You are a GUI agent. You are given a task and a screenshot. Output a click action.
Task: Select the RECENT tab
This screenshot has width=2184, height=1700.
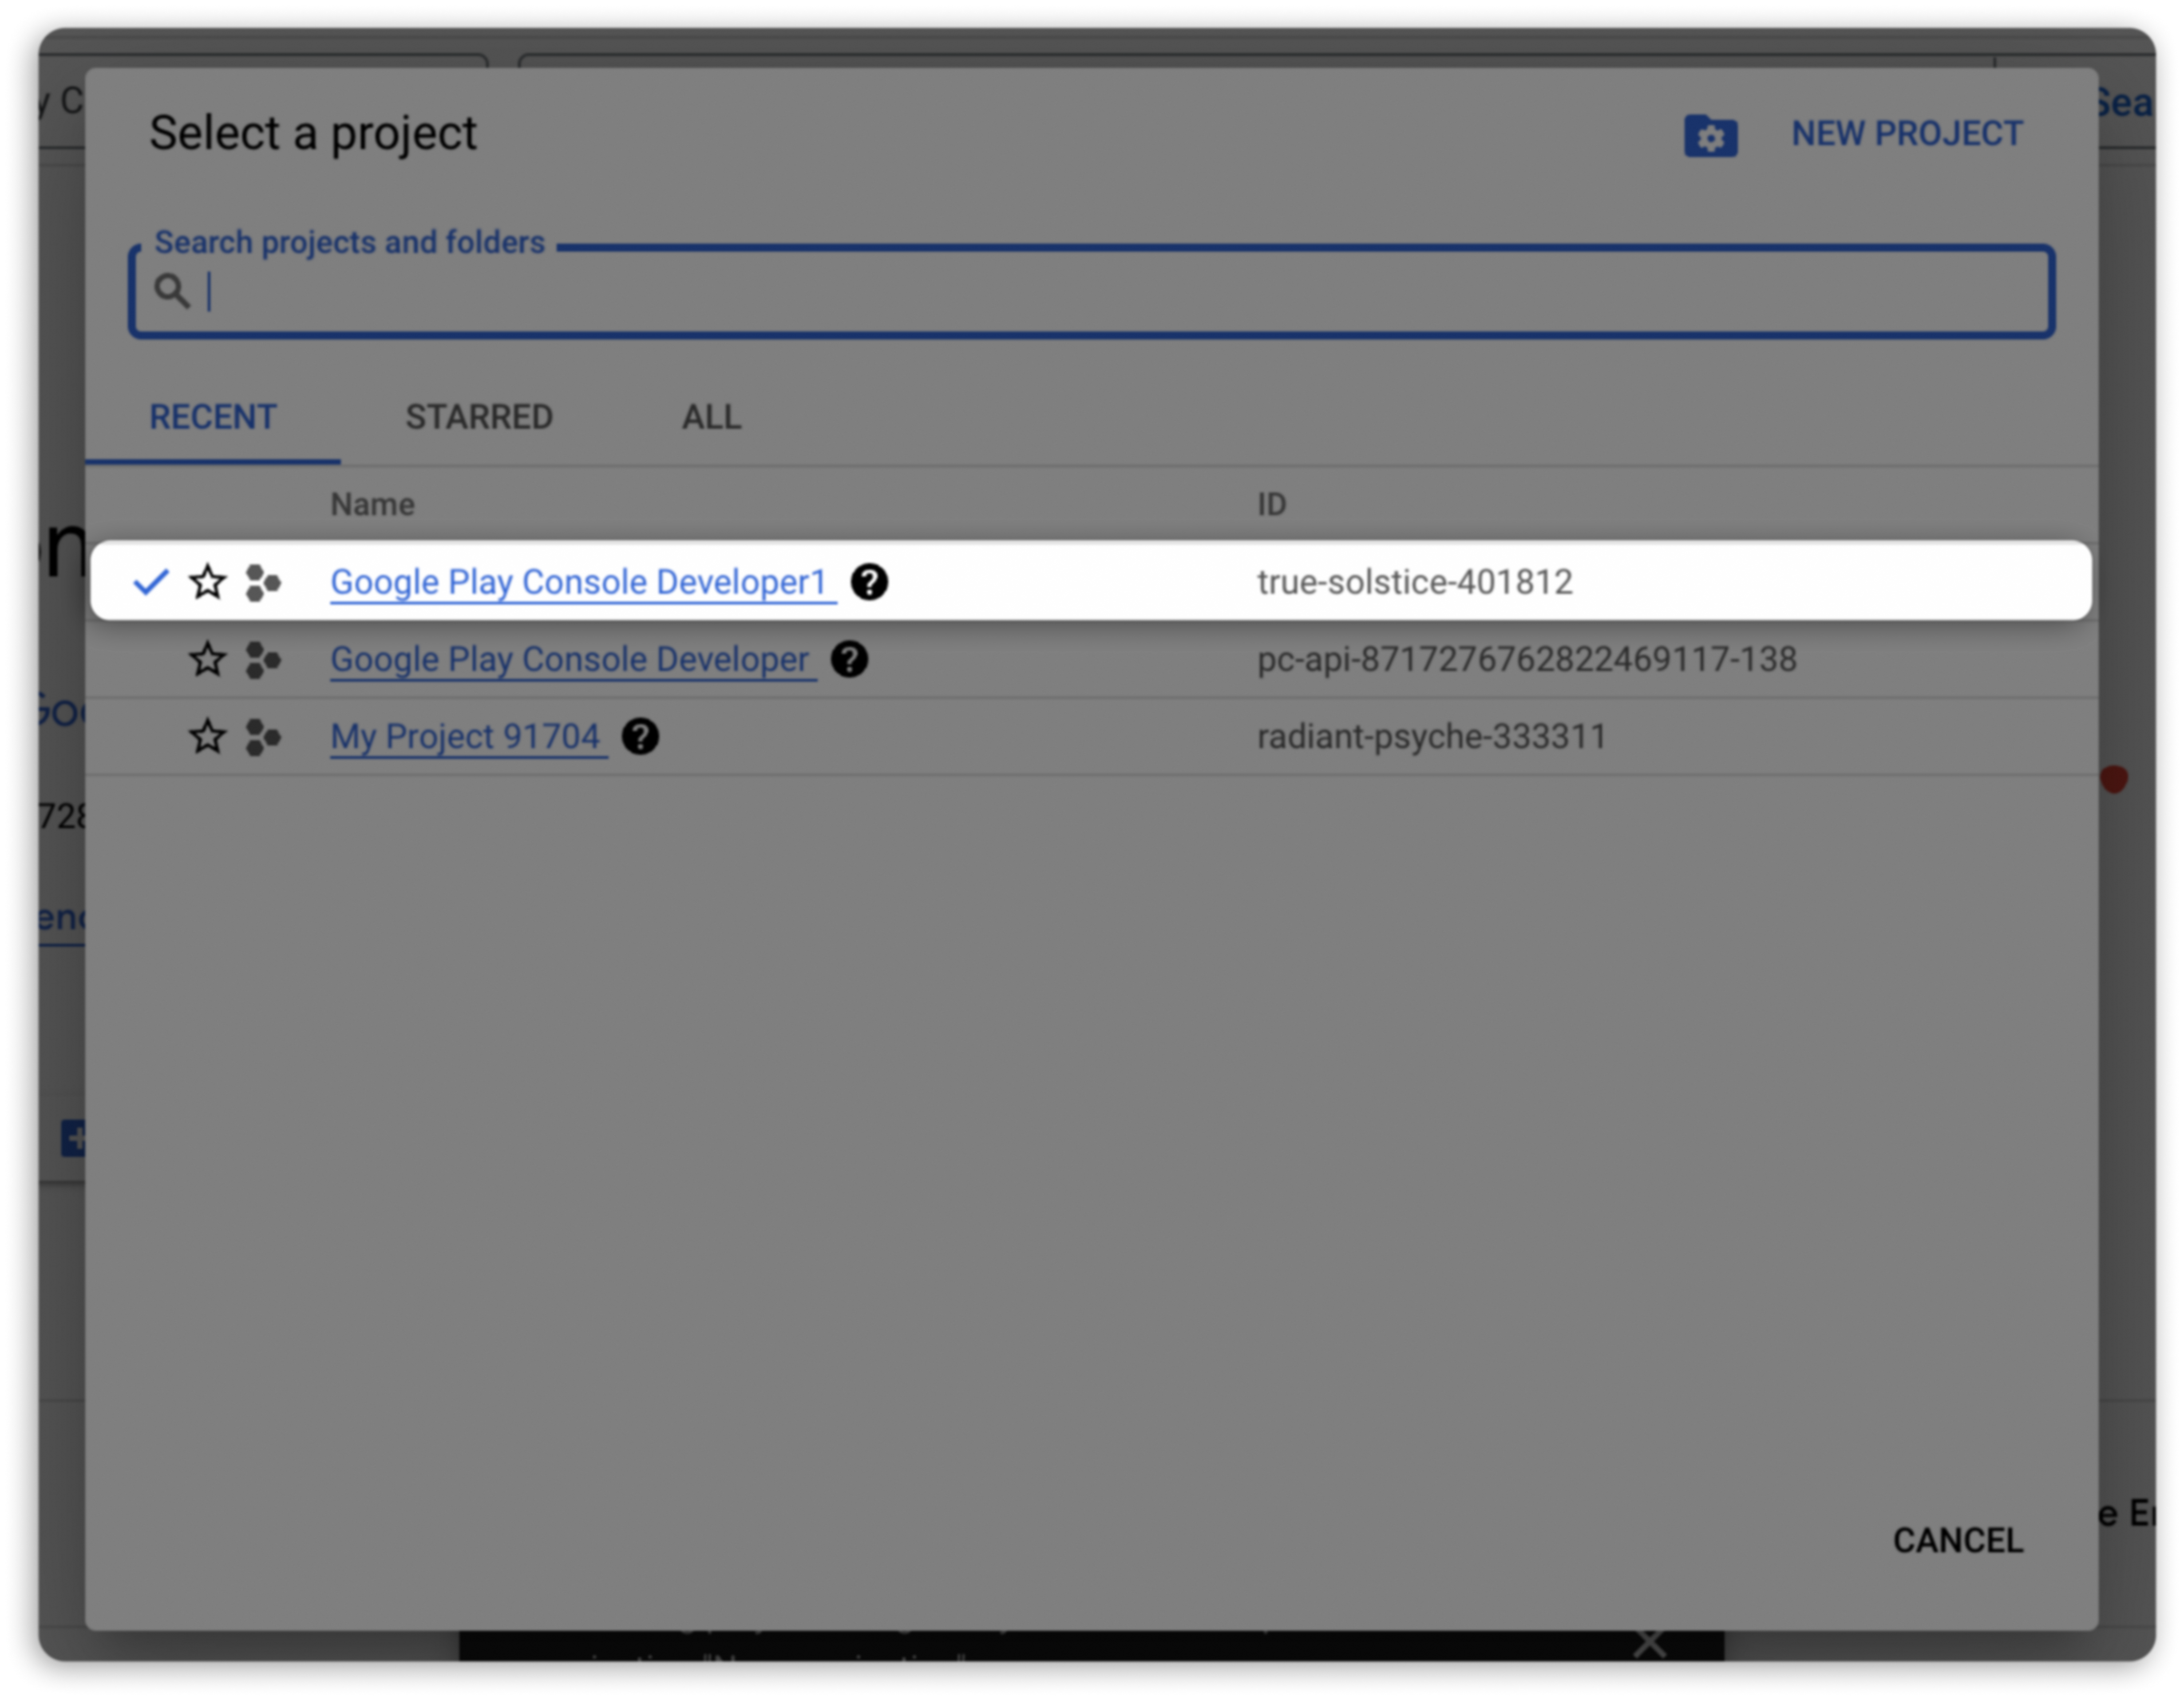click(212, 417)
